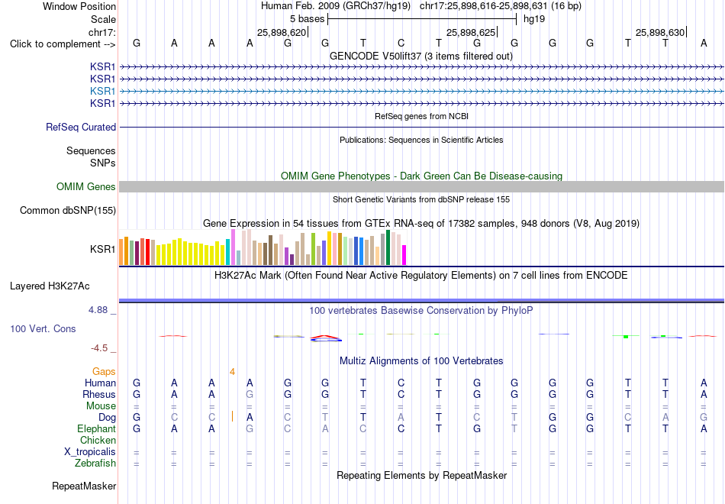Select the 'Human' species label

[100, 383]
